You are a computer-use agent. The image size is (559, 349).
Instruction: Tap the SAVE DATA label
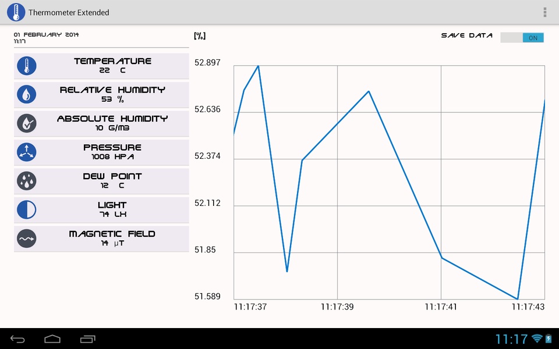[467, 35]
